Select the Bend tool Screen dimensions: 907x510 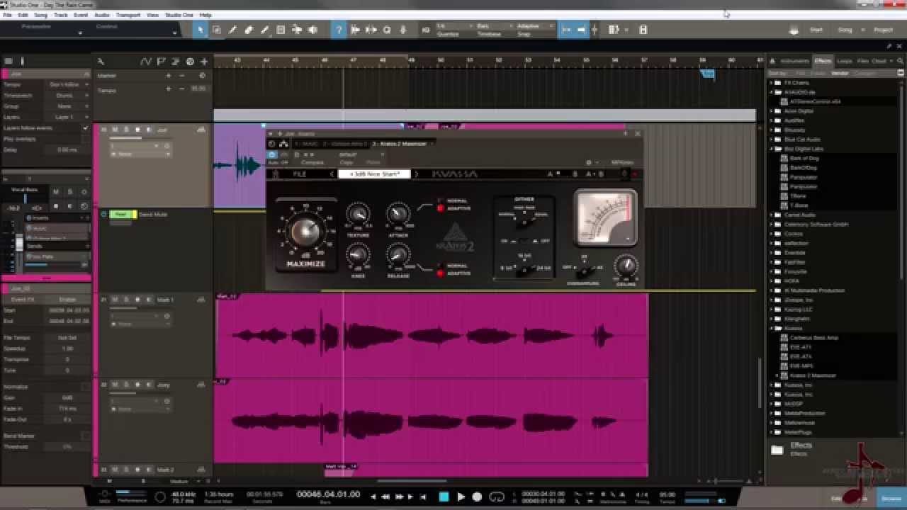click(297, 30)
